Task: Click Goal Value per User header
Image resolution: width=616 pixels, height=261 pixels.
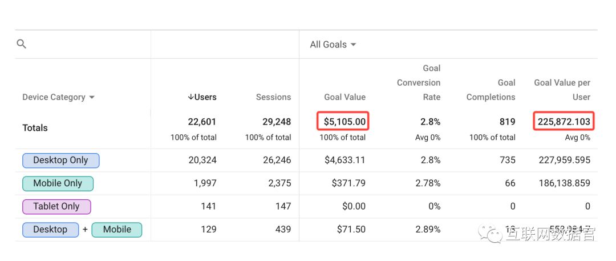Action: pos(562,90)
